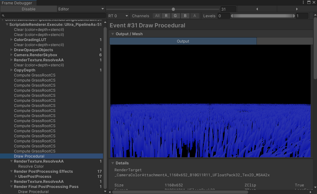This screenshot has width=317, height=194.
Task: Toggle the blue channel B button
Action: click(185, 16)
